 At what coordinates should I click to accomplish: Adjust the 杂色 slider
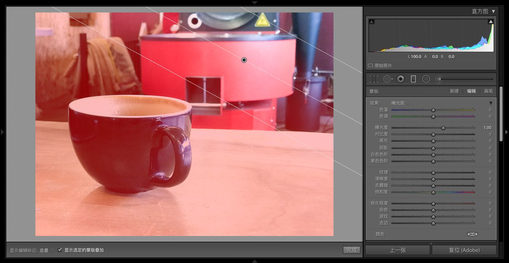(433, 210)
